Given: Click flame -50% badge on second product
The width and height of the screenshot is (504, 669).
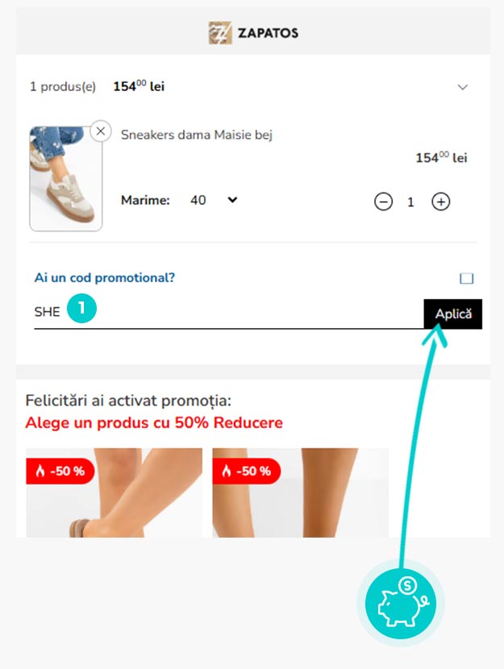Looking at the screenshot, I should coord(246,471).
